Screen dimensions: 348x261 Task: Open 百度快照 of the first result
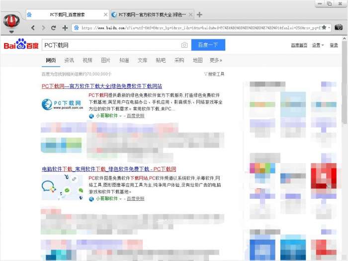coord(135,116)
